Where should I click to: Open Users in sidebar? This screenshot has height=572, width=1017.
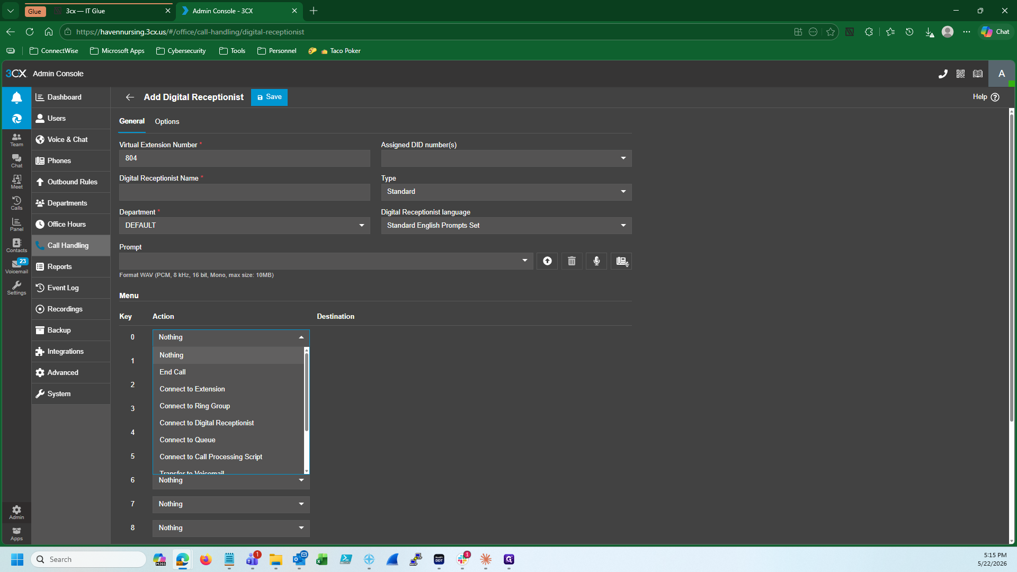point(71,119)
